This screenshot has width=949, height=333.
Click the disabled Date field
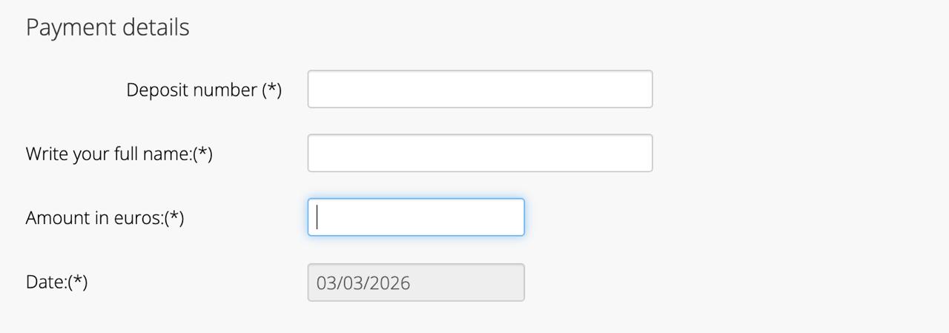pyautogui.click(x=416, y=283)
